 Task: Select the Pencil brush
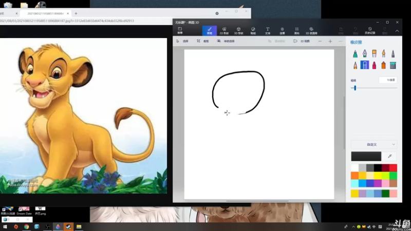[355, 65]
